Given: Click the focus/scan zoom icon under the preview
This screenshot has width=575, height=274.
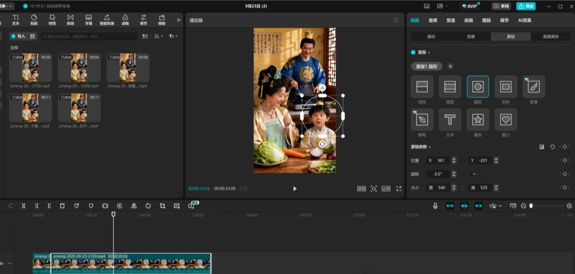Looking at the screenshot, I should pyautogui.click(x=373, y=188).
